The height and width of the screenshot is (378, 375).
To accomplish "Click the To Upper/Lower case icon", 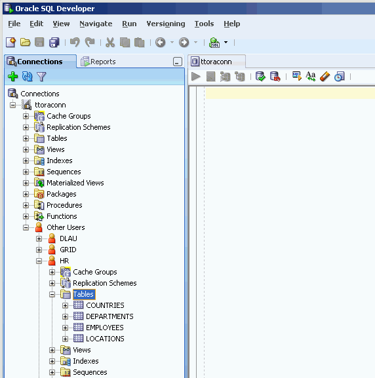I will click(x=311, y=77).
